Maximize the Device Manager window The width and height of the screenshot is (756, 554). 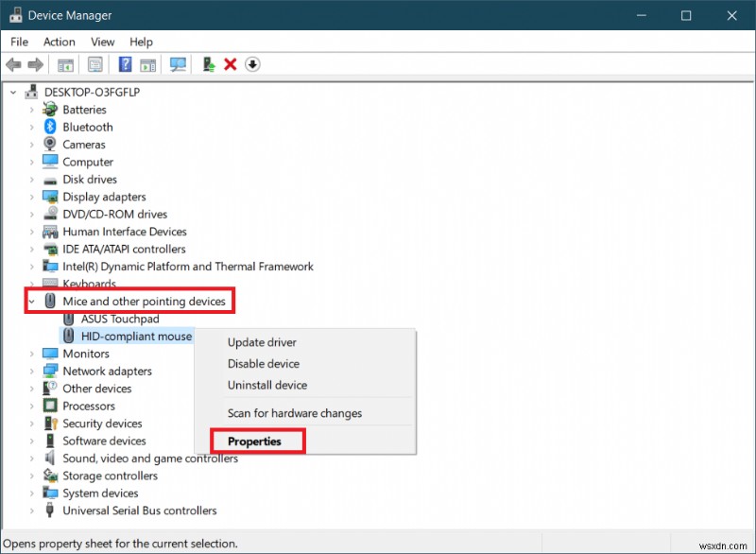click(x=686, y=15)
